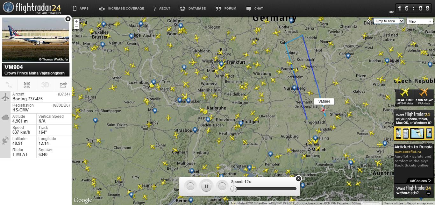Click the playback speed slider handle
The height and width of the screenshot is (205, 435).
[234, 189]
